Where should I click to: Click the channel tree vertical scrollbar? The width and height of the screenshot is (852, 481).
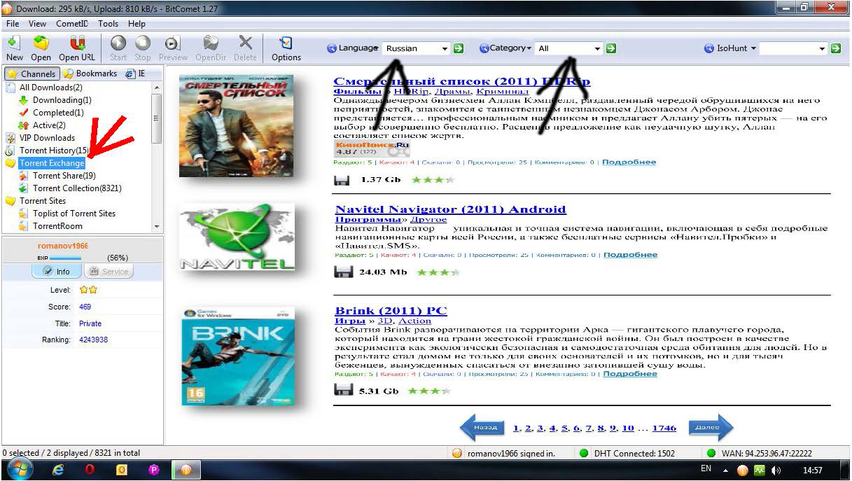point(157,158)
